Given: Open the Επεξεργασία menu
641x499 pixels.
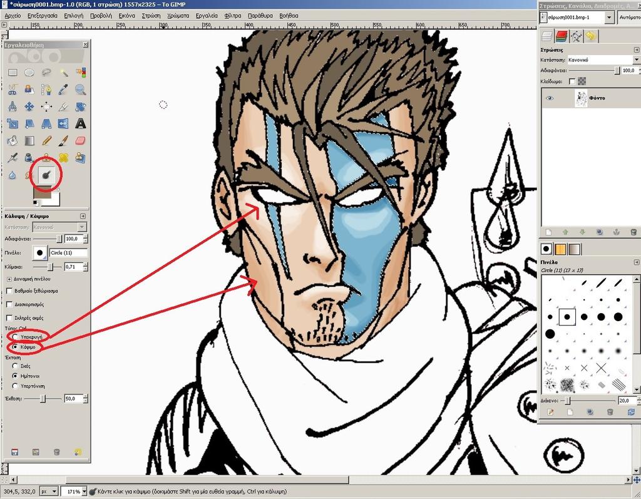Looking at the screenshot, I should coord(43,16).
